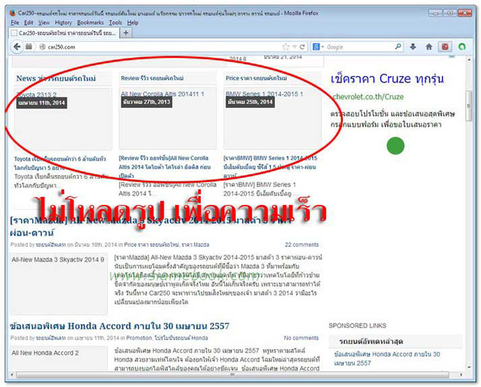This screenshot has height=387, width=481.
Task: Open a new tab with plus button
Action: coord(126,33)
